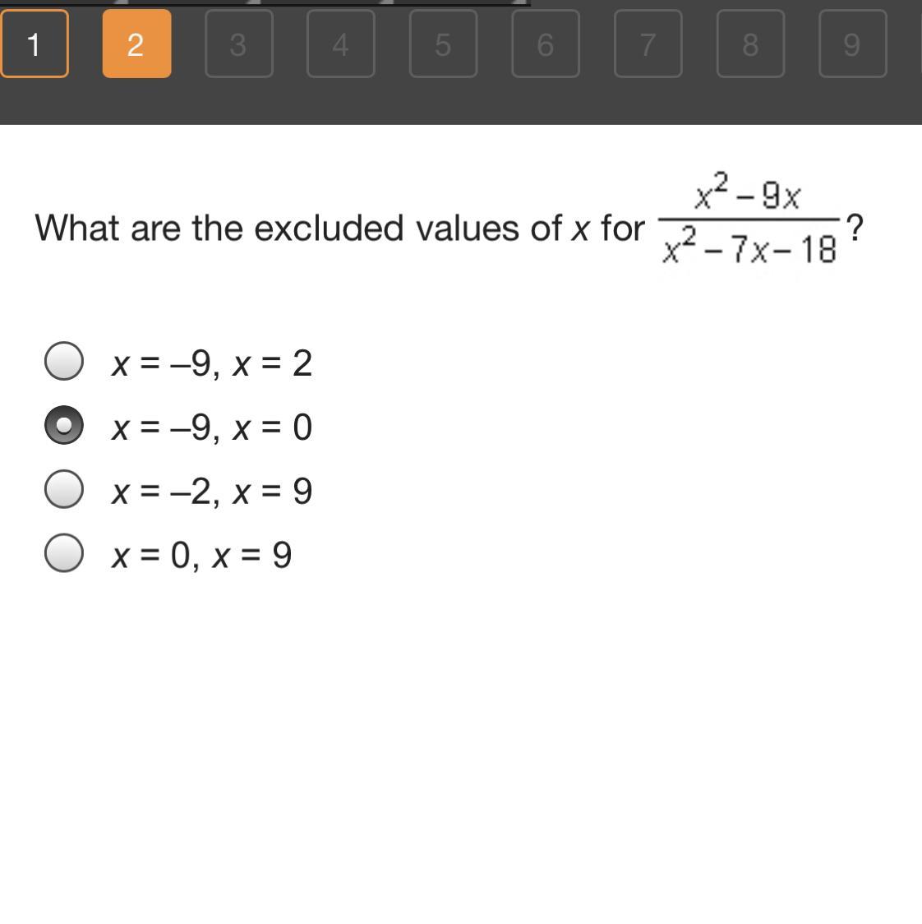Viewport: 922px width, 924px height.
Task: Jump to question 9
Action: pyautogui.click(x=852, y=44)
